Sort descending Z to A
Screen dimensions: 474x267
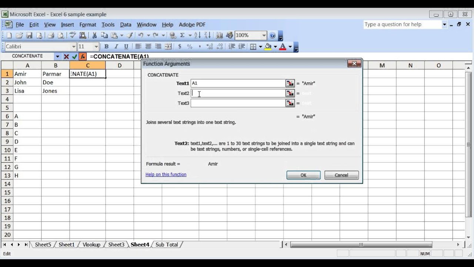(207, 36)
